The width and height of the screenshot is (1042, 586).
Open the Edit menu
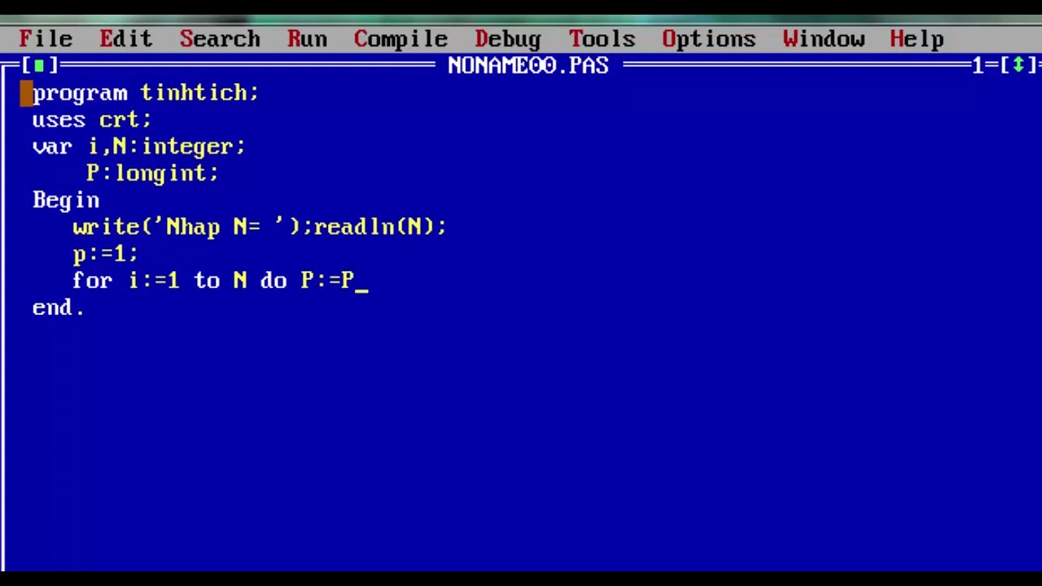click(125, 38)
